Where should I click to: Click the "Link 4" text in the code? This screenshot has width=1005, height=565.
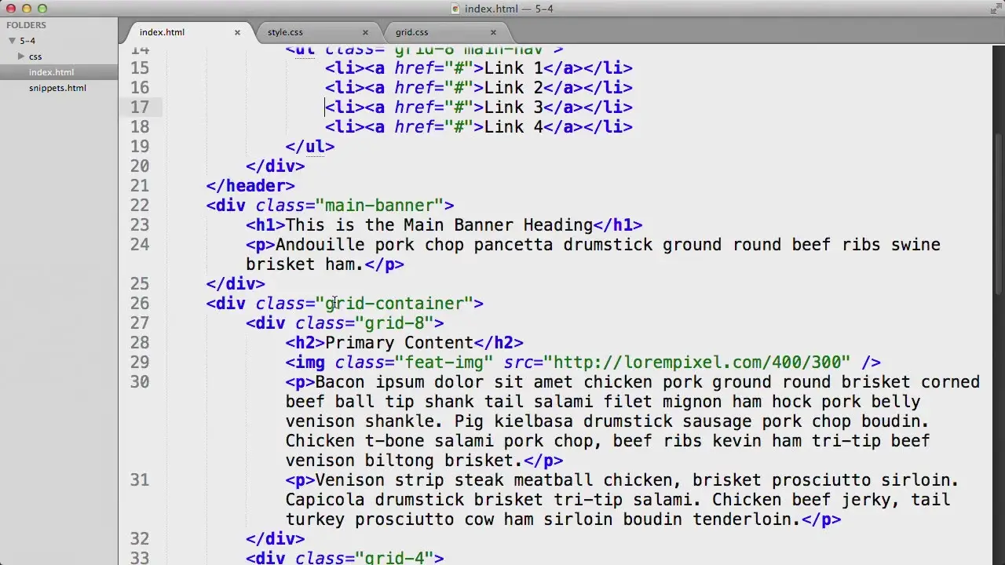pos(513,127)
